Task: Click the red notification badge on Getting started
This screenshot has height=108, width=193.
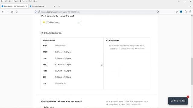Action: point(188,97)
